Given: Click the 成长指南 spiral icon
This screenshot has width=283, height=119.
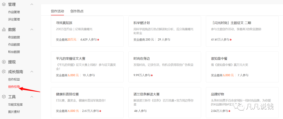Looking at the screenshot, I should (x=4, y=72).
